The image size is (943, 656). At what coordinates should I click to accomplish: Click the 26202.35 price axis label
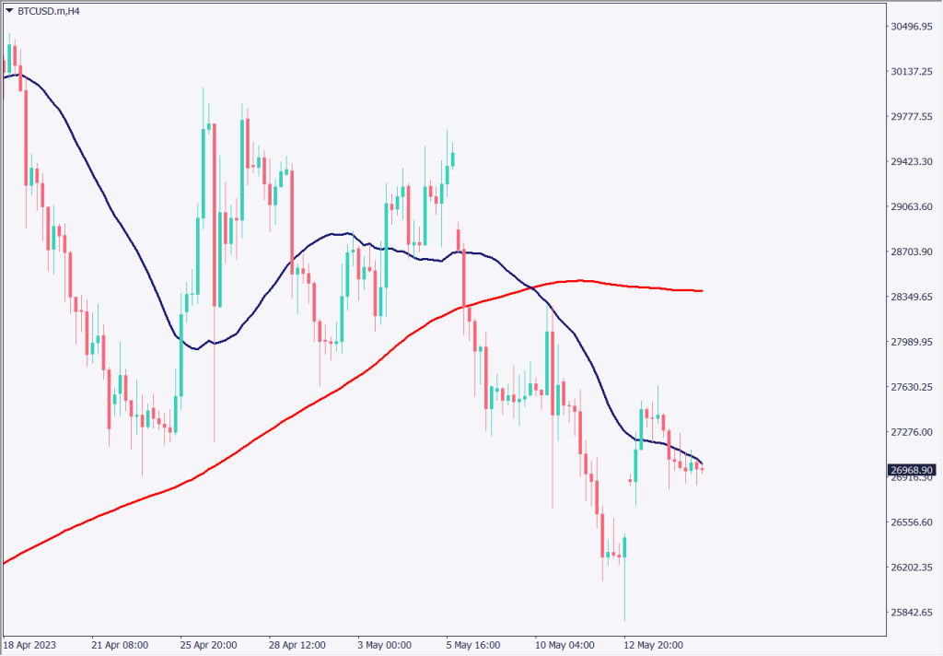[x=912, y=568]
